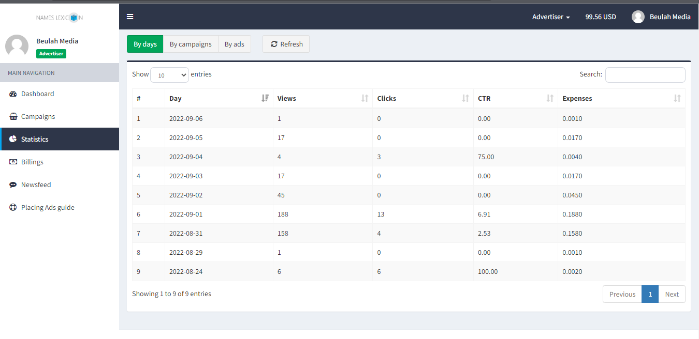Viewport: 699px width, 339px height.
Task: Click the sort arrows in CTR column
Action: (550, 98)
